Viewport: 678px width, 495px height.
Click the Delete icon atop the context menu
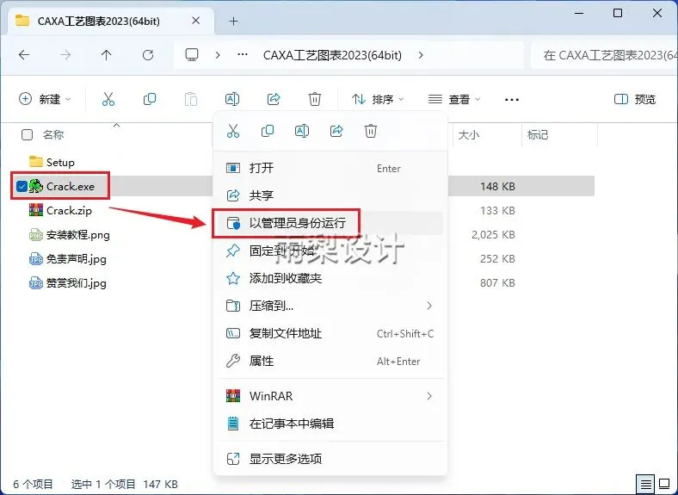pos(371,131)
